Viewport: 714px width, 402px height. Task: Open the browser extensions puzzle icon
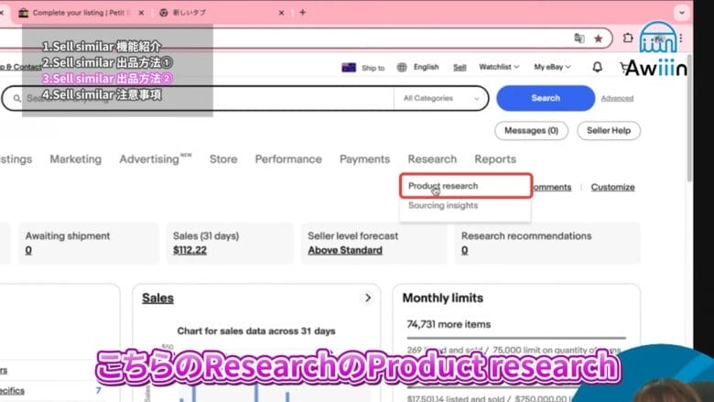coord(628,38)
